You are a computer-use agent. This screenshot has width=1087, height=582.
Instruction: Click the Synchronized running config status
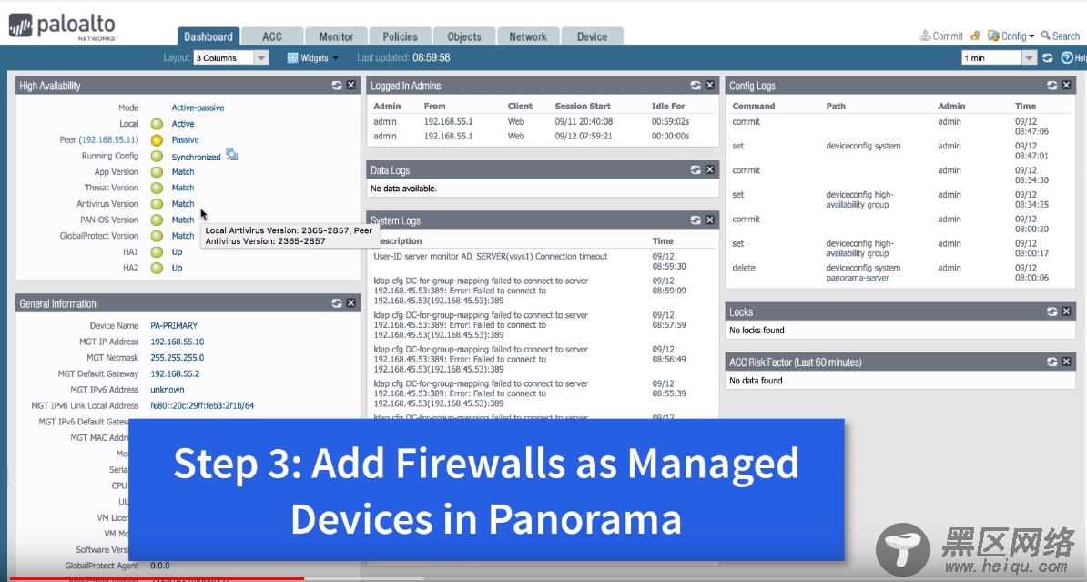[196, 157]
